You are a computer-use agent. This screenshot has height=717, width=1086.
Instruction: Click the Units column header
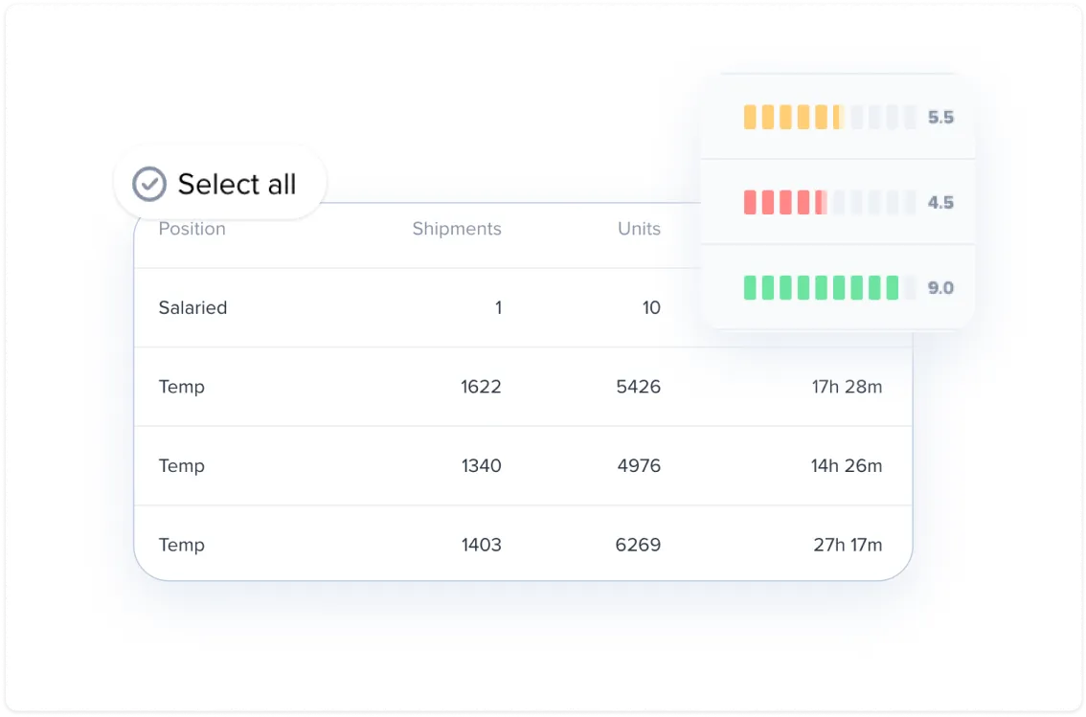pos(639,229)
